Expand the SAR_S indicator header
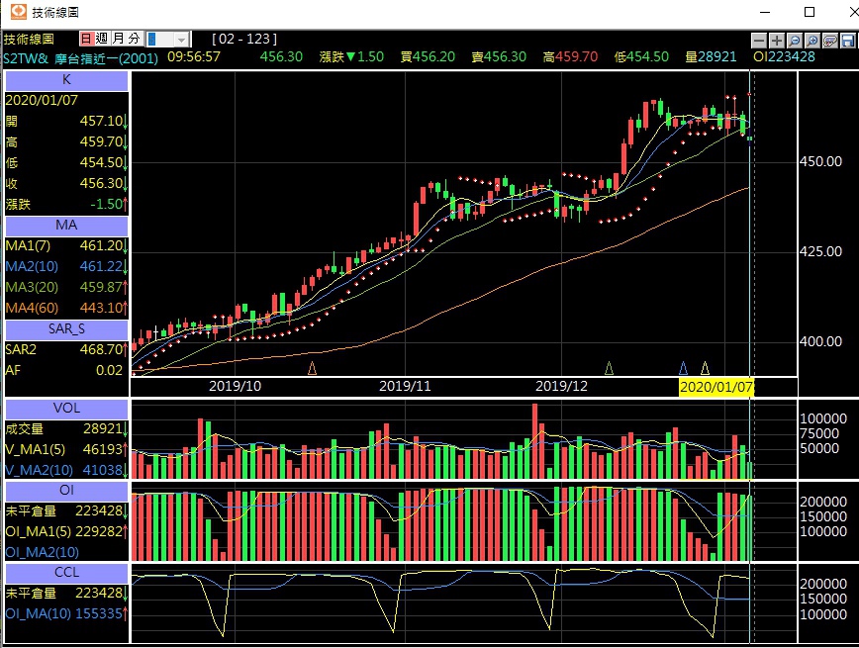The height and width of the screenshot is (648, 859). tap(66, 329)
